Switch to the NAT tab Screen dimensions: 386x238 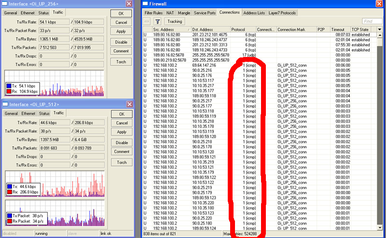point(170,13)
